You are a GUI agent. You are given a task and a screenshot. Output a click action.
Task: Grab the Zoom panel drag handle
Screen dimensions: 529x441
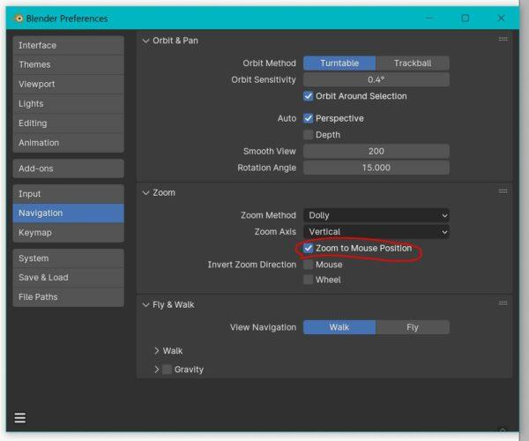(x=503, y=191)
